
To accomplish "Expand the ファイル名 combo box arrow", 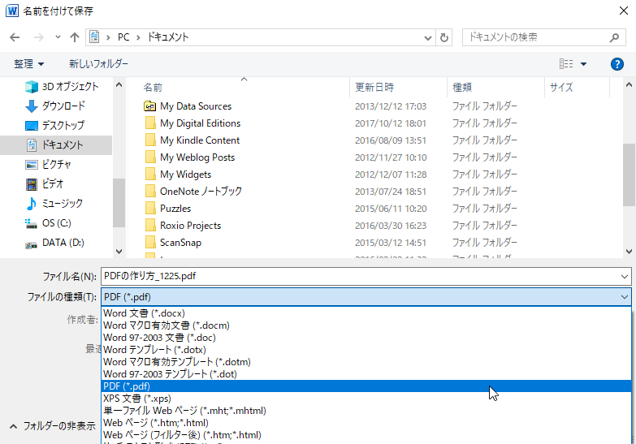I will 623,277.
